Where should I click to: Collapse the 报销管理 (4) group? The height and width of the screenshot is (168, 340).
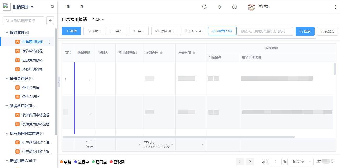(x=7, y=33)
